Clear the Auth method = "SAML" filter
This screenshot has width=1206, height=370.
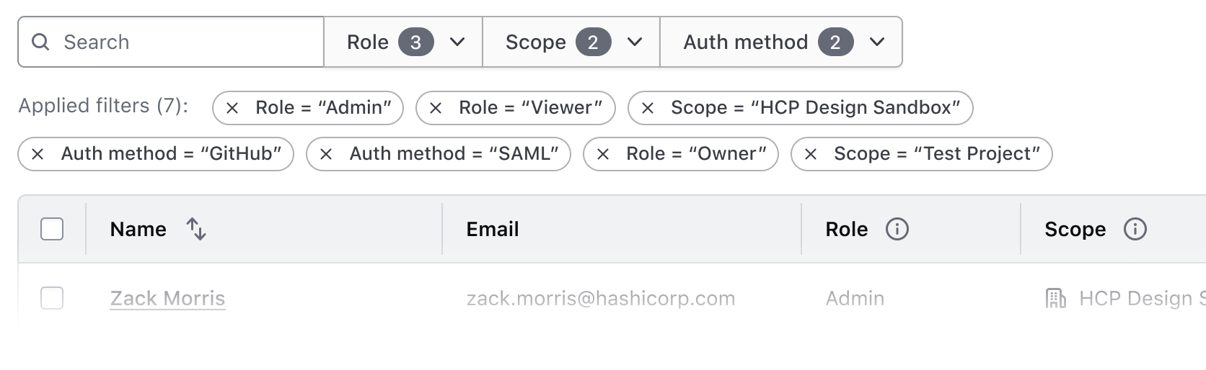(326, 154)
